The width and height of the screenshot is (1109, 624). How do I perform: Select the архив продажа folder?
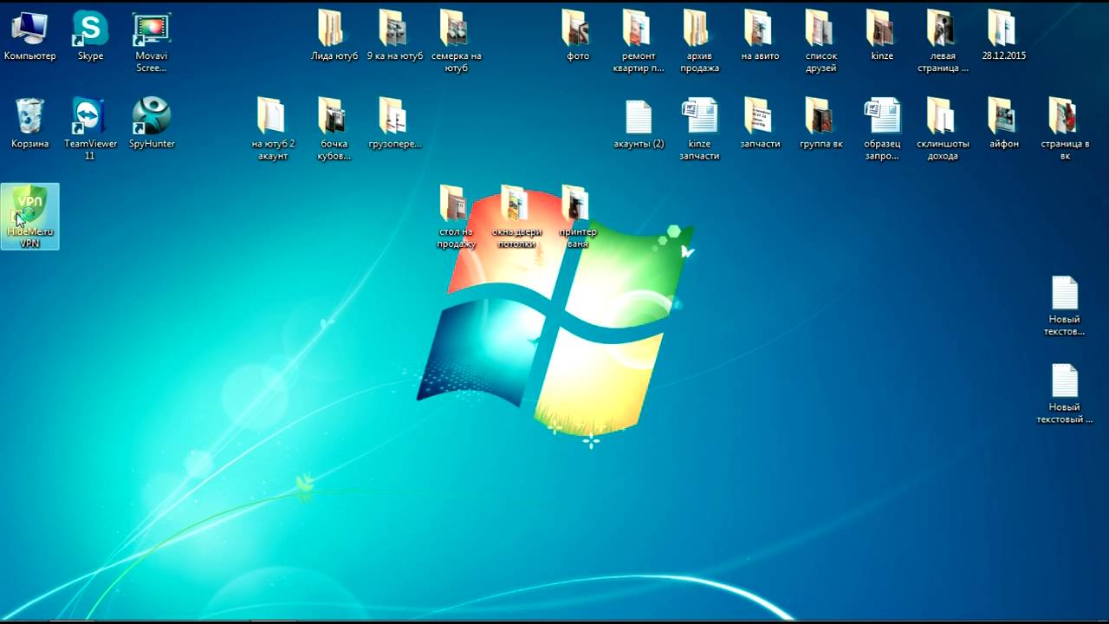[699, 42]
